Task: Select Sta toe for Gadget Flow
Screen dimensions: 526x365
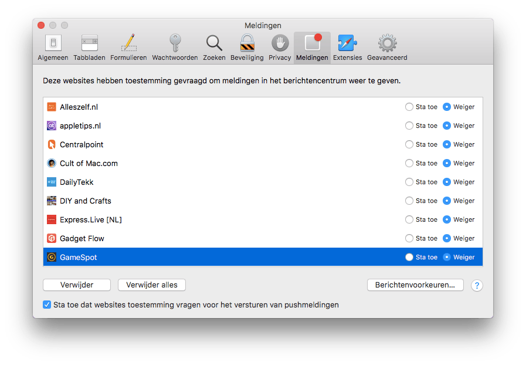Action: pos(409,238)
